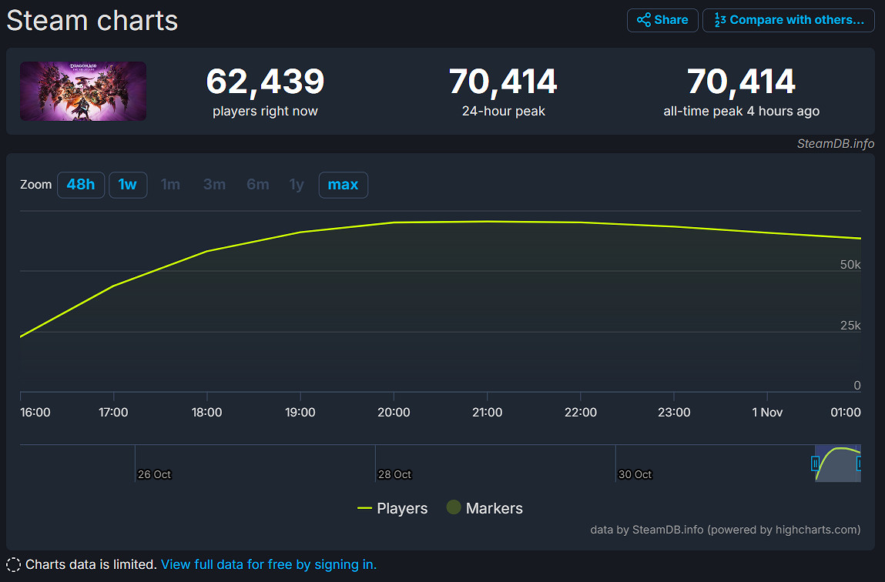Choose the 6m zoom range
This screenshot has width=885, height=582.
(x=258, y=185)
